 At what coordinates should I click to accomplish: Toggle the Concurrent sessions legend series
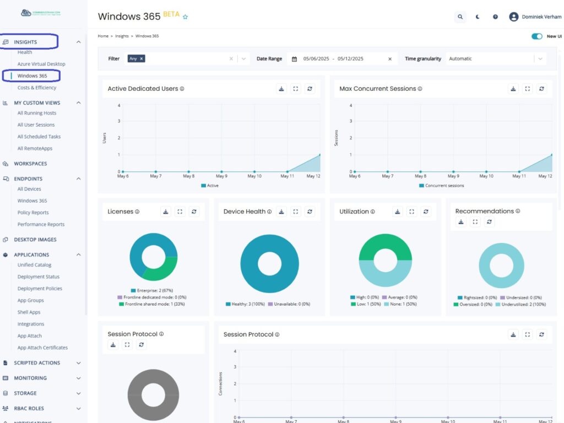441,186
